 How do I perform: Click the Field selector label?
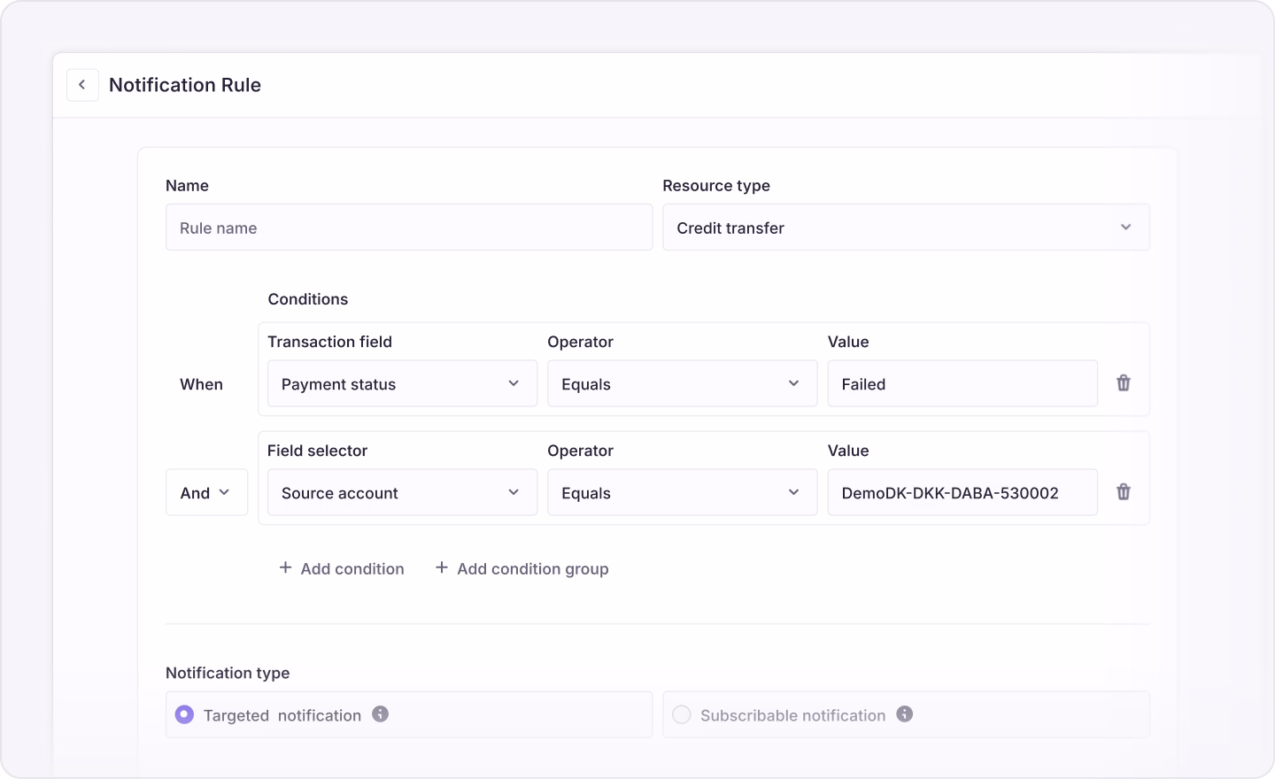point(317,451)
